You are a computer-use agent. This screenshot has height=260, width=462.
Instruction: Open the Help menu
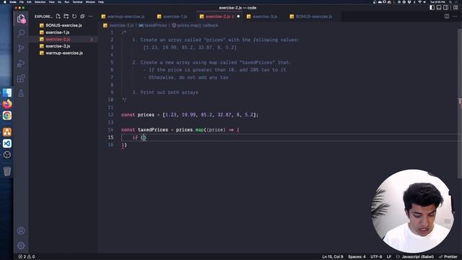point(101,1)
